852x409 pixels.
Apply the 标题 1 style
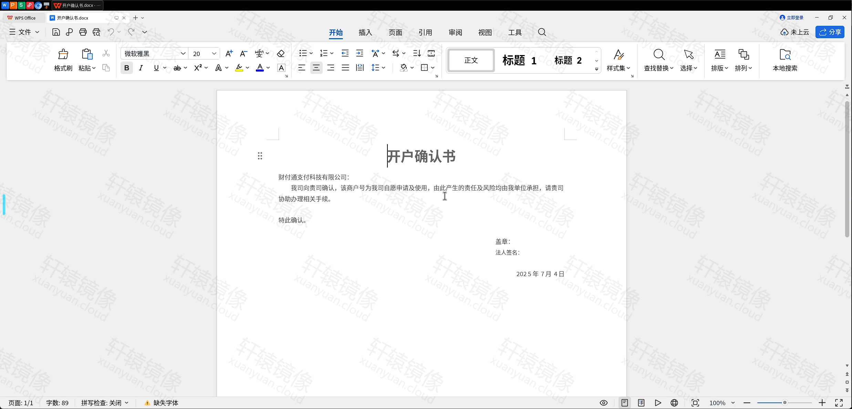click(x=519, y=60)
